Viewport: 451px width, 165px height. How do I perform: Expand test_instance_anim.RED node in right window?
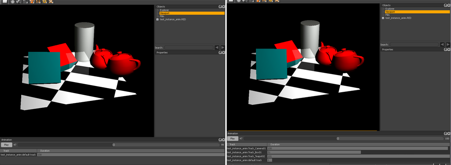[383, 18]
